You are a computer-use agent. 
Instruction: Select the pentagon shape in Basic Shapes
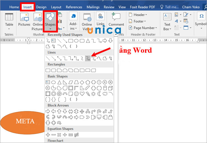click(88, 82)
